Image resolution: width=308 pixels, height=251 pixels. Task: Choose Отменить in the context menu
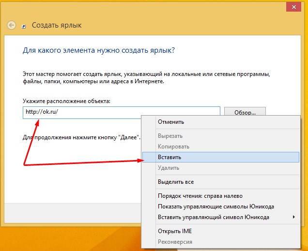click(x=171, y=122)
